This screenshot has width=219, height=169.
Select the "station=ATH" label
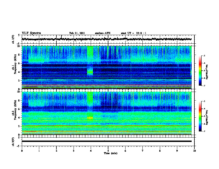coord(103,33)
